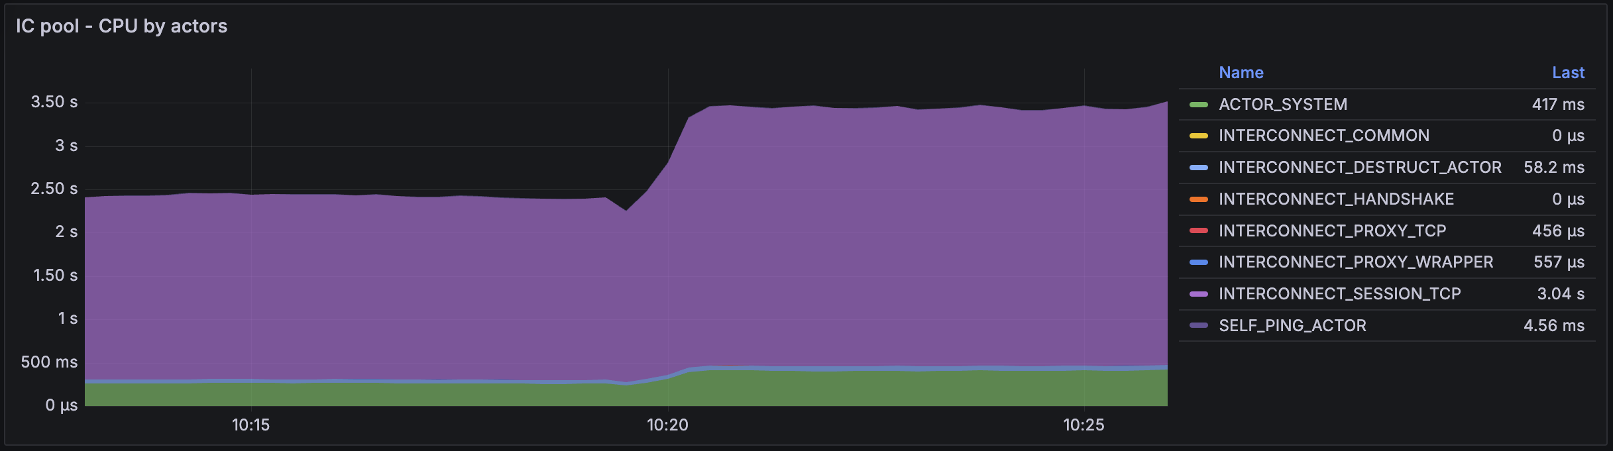Click the purple INTERCONNECT_SESSION_TCP color marker
Viewport: 1613px width, 451px height.
click(1199, 294)
